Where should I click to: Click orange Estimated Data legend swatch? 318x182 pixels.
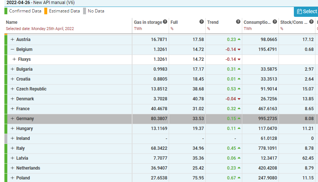(x=46, y=11)
